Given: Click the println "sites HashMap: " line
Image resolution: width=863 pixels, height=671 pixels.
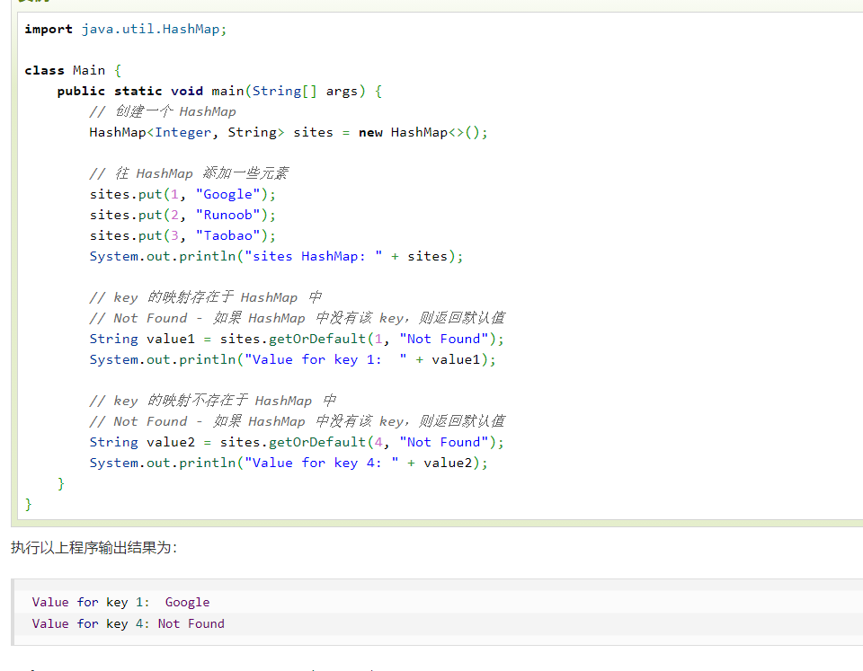Looking at the screenshot, I should (x=276, y=256).
